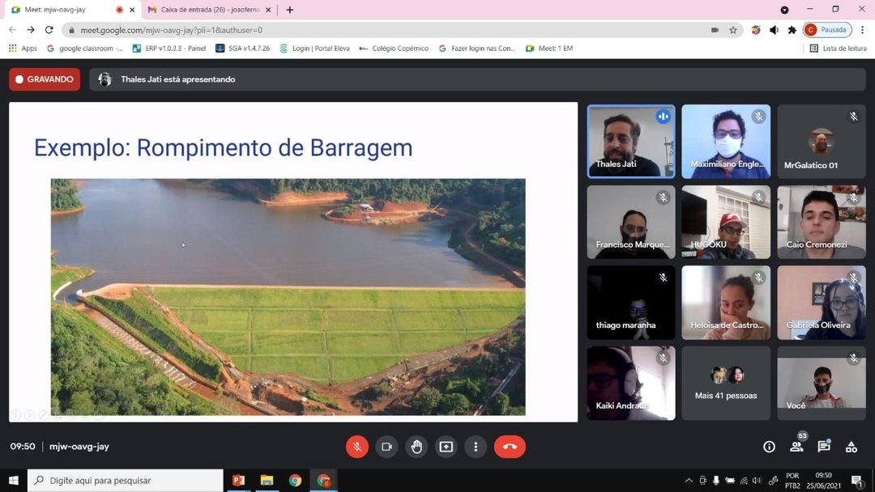Screen dimensions: 875x492
Task: Show meeting details info panel
Action: pyautogui.click(x=767, y=446)
